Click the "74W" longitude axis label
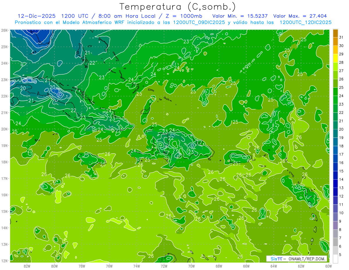349x270 pixels. 137,266
